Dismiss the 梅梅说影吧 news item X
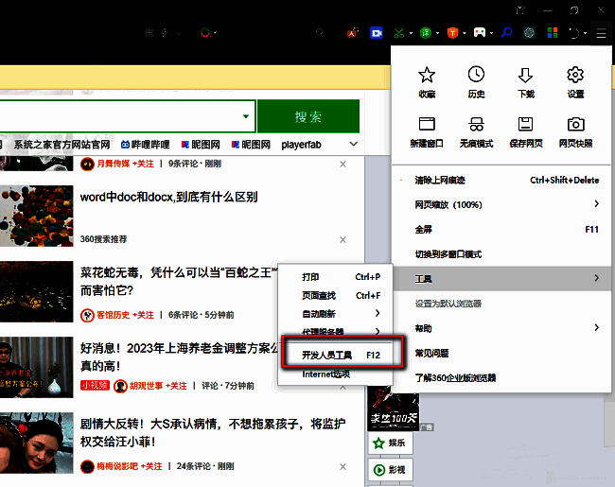 click(343, 466)
